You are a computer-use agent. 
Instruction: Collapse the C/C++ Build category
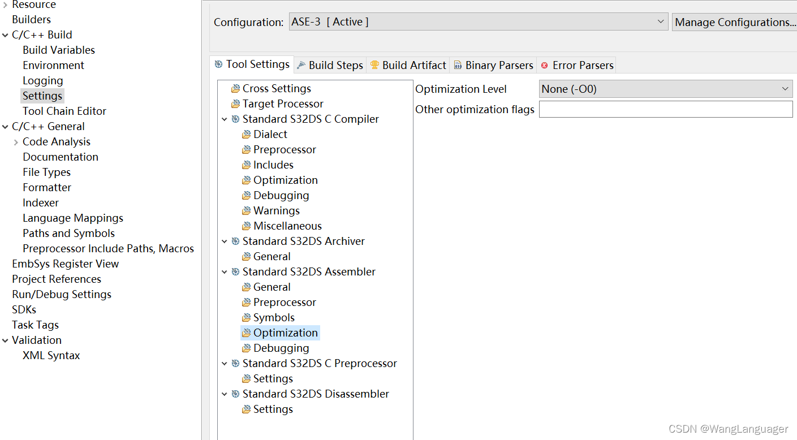[5, 35]
